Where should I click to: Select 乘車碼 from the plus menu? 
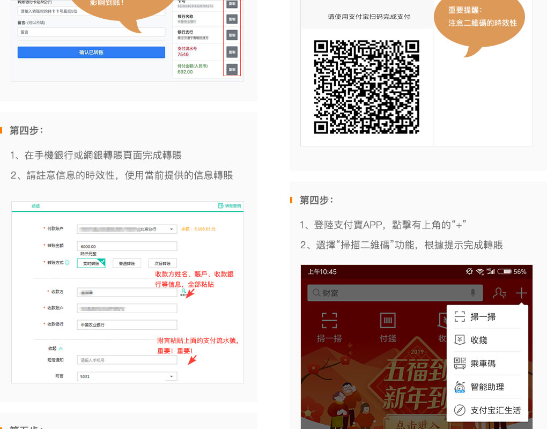point(486,364)
